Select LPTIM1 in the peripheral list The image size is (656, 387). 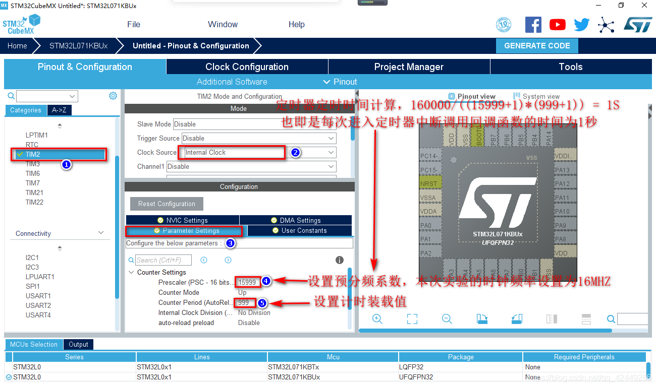click(37, 135)
